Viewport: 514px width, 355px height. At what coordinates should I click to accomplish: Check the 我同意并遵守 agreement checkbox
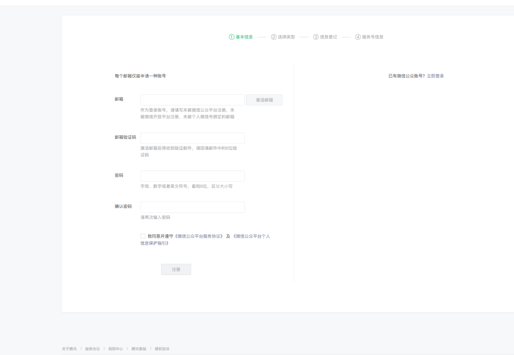point(143,236)
